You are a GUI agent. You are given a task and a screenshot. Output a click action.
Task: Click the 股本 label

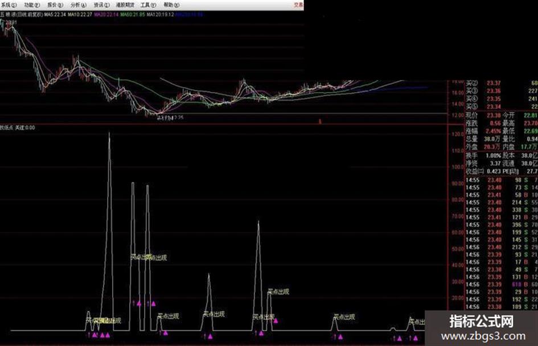(x=508, y=155)
